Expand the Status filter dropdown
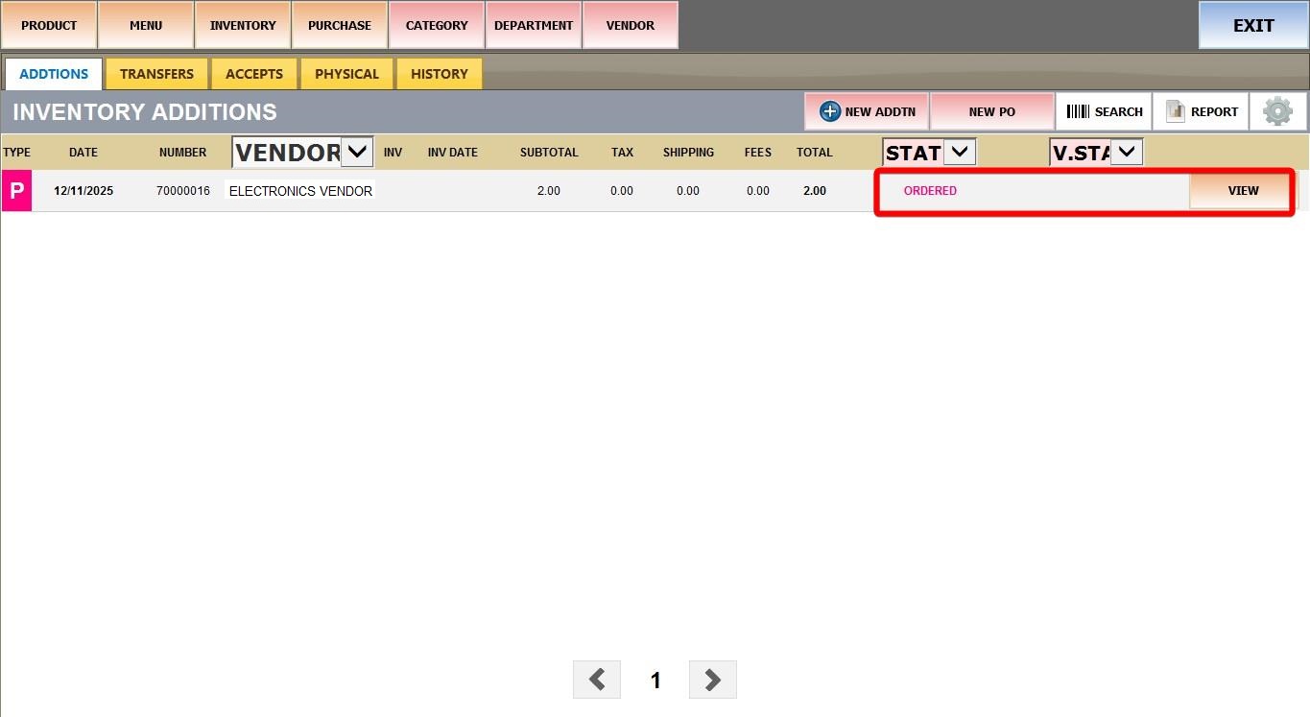 [x=959, y=152]
